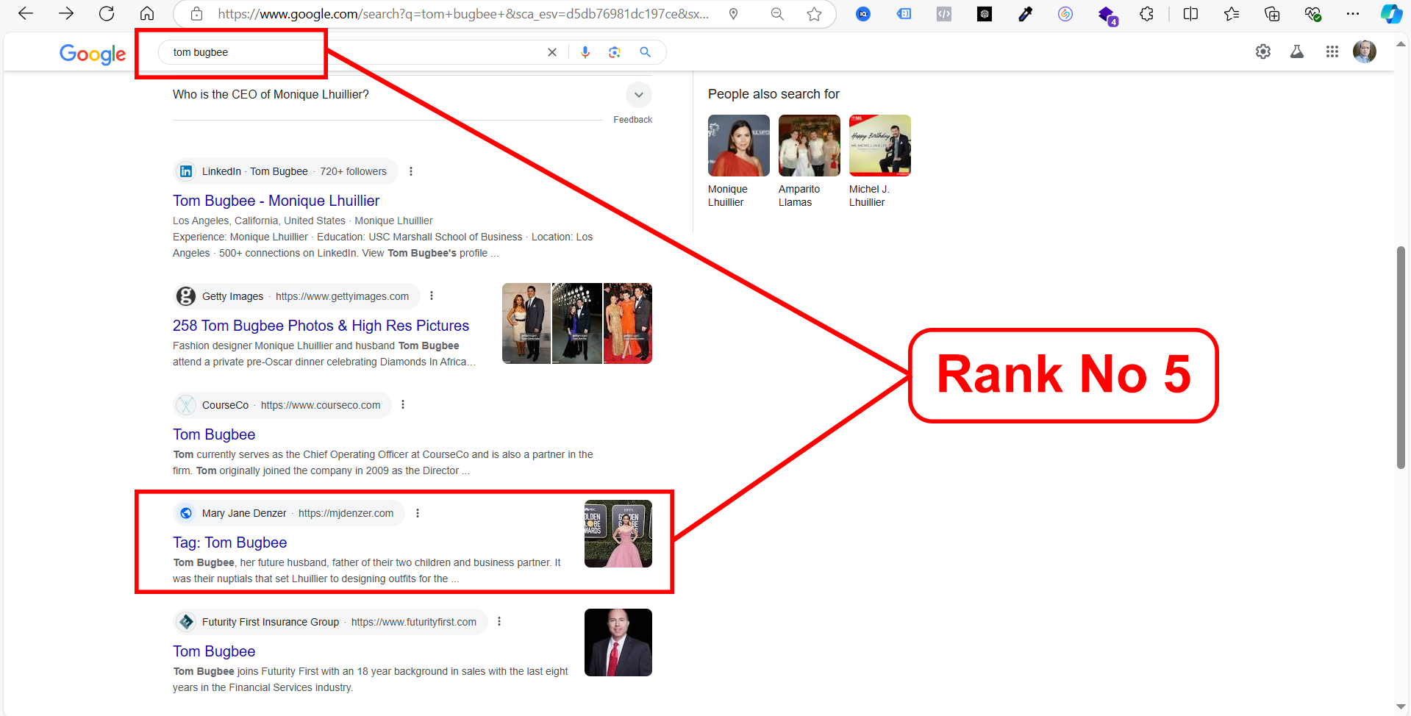Viewport: 1411px width, 716px height.
Task: Open purple extension with badge 4
Action: point(1107,15)
